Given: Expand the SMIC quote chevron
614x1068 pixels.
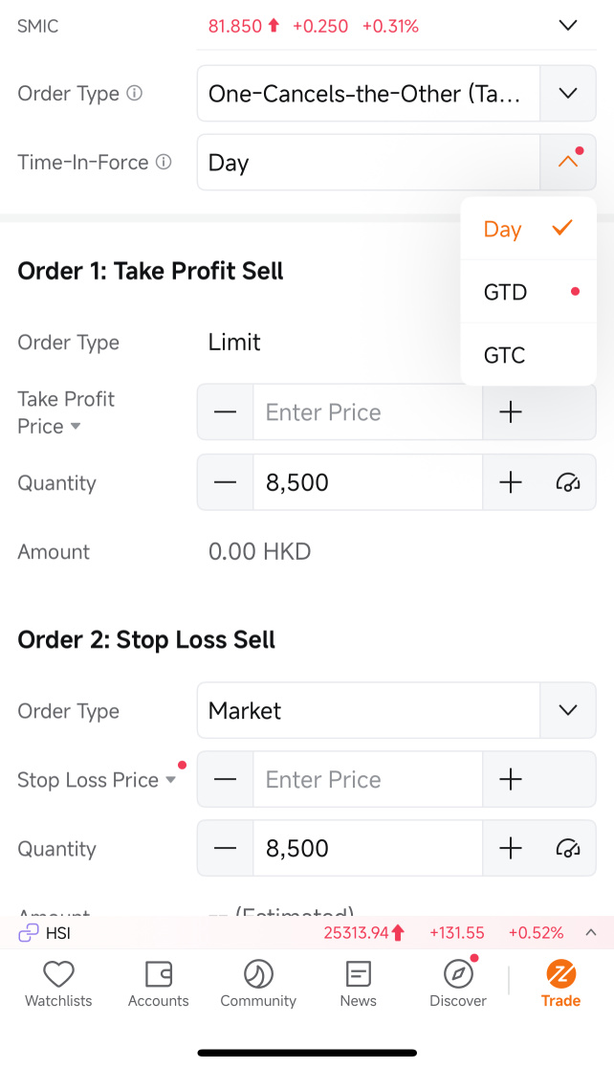Looking at the screenshot, I should click(x=568, y=26).
